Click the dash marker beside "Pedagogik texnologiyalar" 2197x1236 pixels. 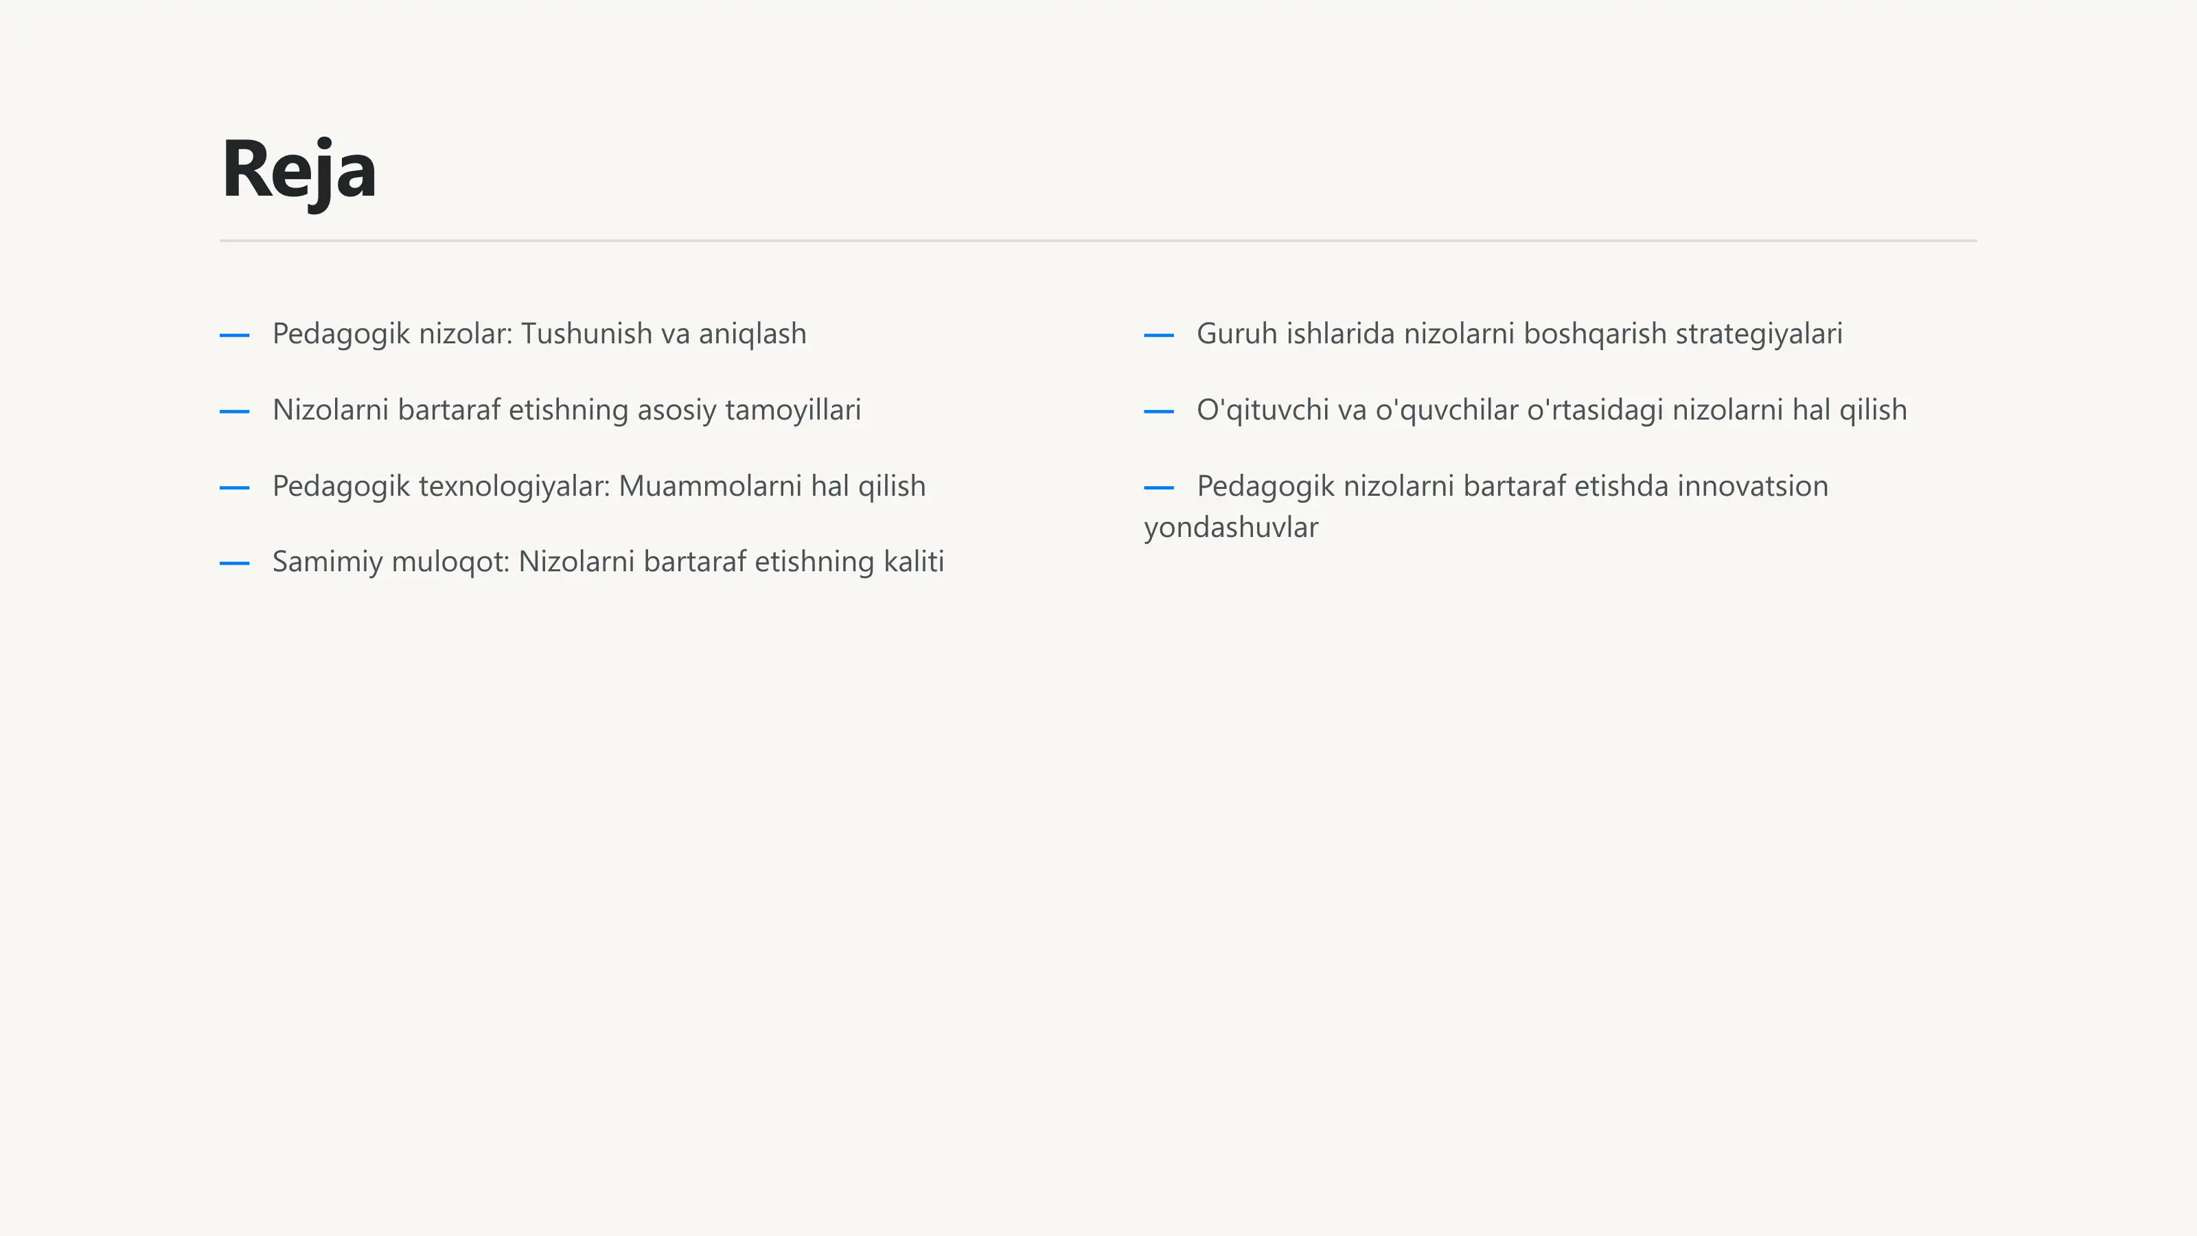235,488
